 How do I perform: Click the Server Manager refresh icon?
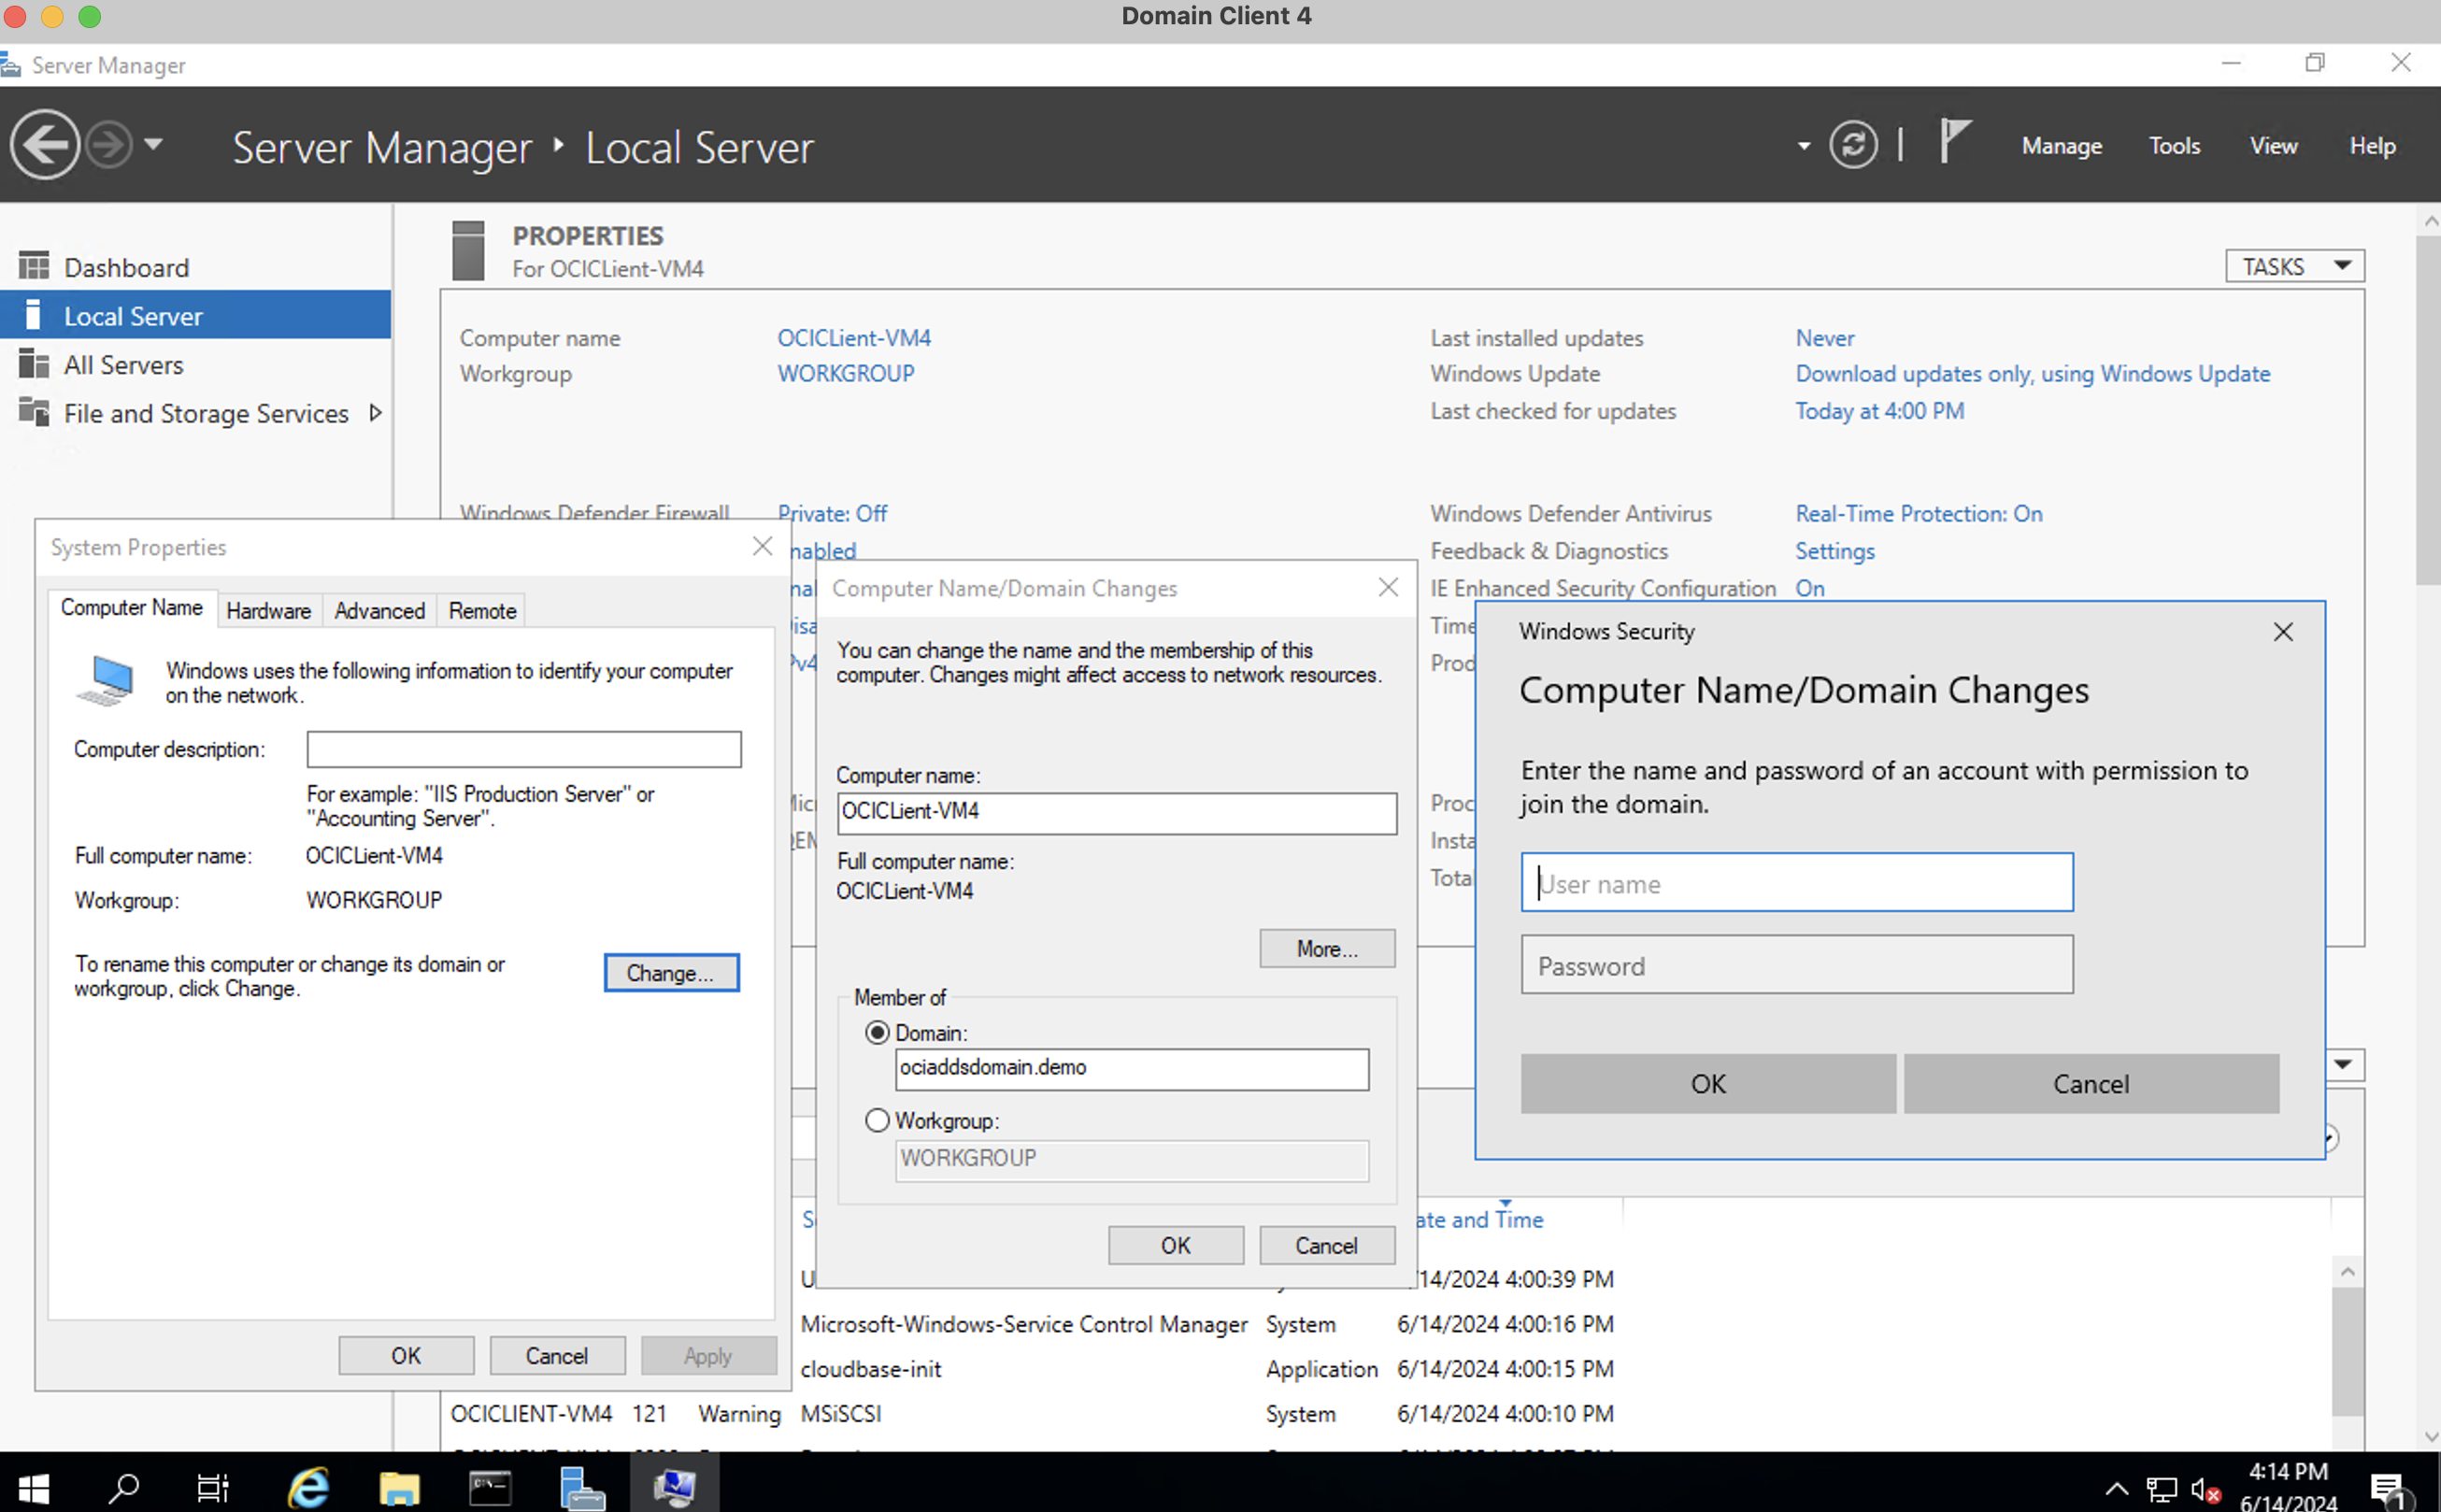pyautogui.click(x=1853, y=147)
